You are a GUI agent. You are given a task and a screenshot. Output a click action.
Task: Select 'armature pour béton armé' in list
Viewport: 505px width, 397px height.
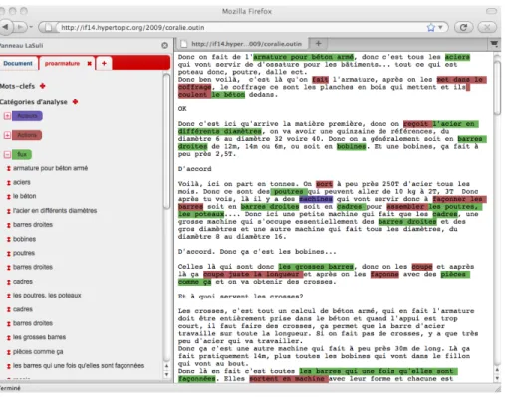(50, 168)
